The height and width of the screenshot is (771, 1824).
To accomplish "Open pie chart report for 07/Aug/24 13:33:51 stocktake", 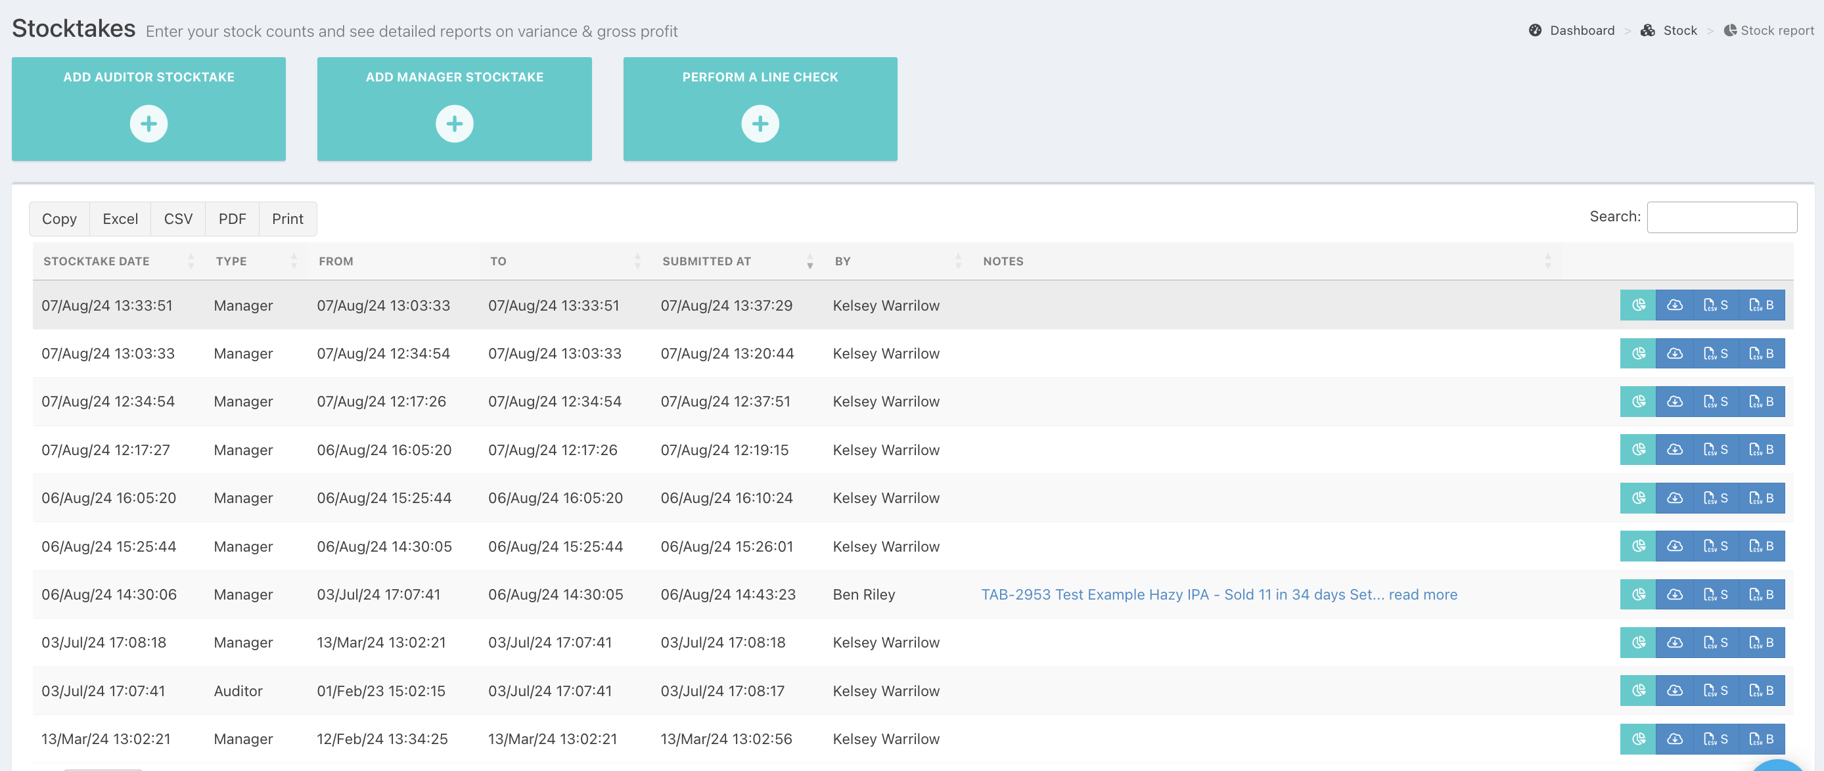I will (1638, 305).
